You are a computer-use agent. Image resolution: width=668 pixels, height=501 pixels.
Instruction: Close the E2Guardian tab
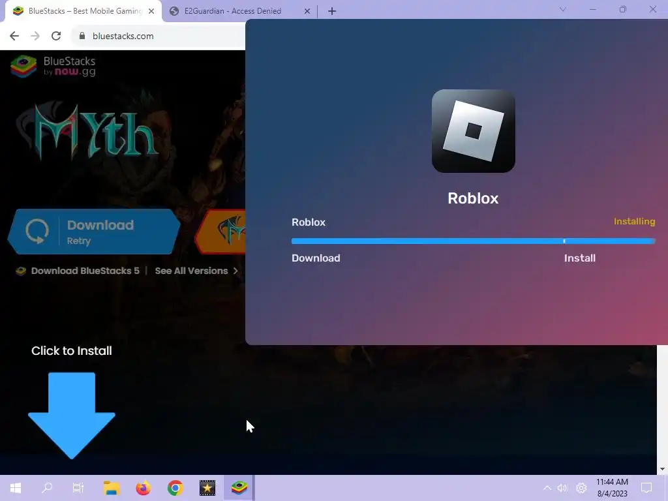[x=307, y=11]
